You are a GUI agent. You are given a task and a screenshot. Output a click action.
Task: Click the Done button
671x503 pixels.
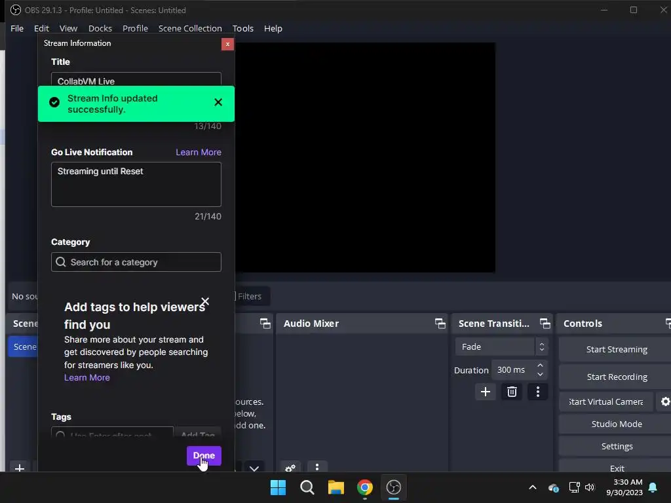[204, 456]
